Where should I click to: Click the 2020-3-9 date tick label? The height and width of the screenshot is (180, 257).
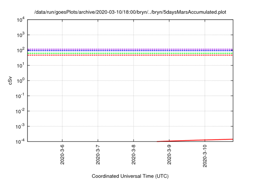point(169,155)
